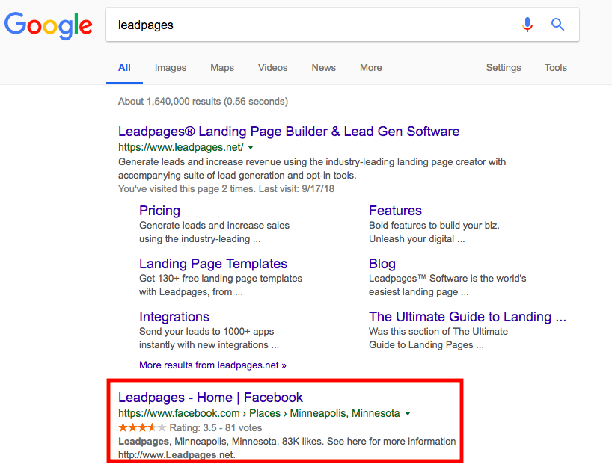
Task: Activate voice search microphone icon
Action: coord(527,25)
